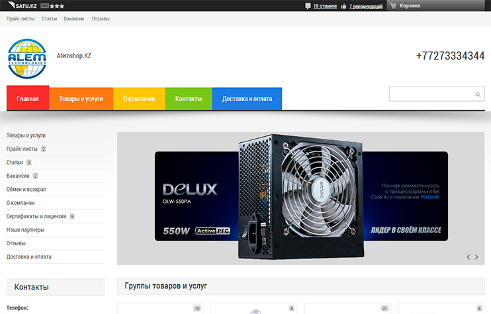Click the search magnifier icon
This screenshot has width=491, height=314.
pyautogui.click(x=478, y=95)
